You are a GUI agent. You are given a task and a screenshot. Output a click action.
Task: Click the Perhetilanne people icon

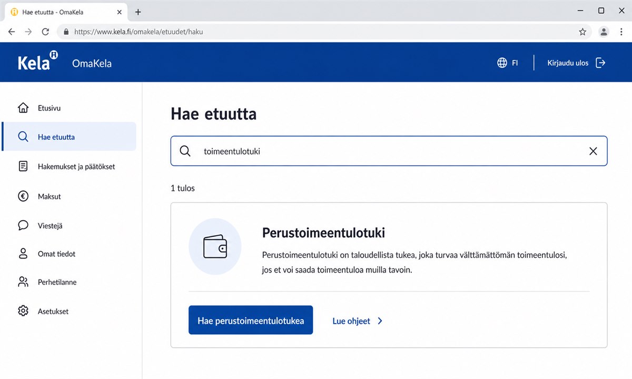point(23,282)
